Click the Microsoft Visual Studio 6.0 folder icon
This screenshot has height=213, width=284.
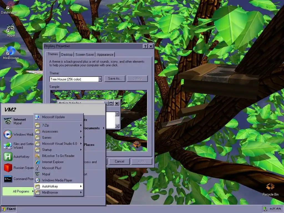(x=37, y=144)
